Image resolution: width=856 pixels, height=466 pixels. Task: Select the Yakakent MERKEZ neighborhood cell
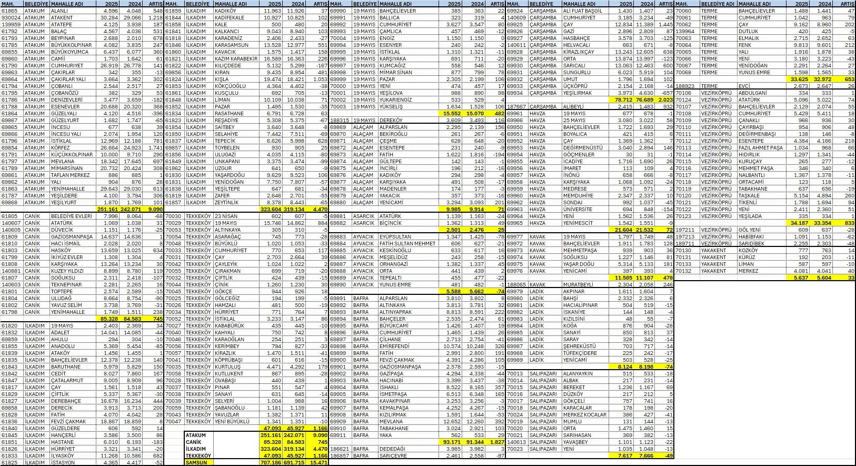point(748,271)
